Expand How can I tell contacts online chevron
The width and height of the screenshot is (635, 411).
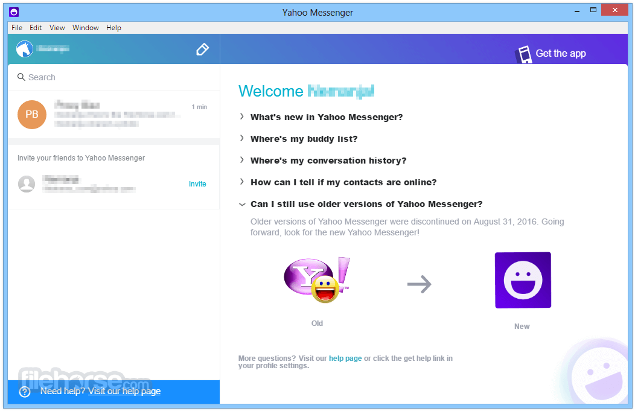point(242,182)
